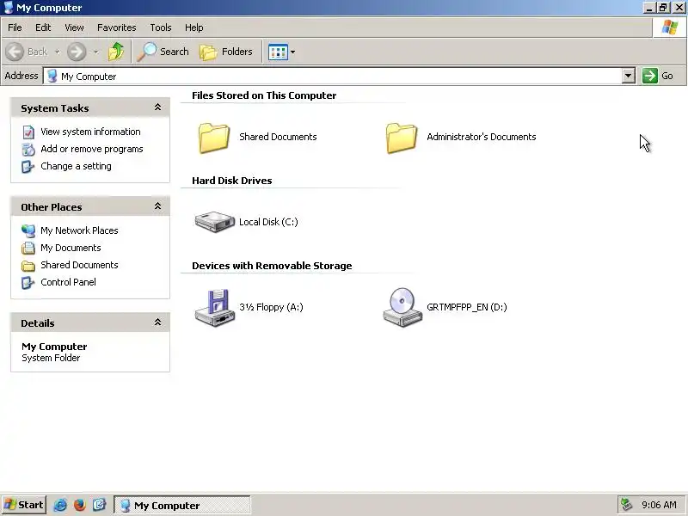Expand the Address bar dropdown
This screenshot has width=688, height=516.
click(x=629, y=76)
